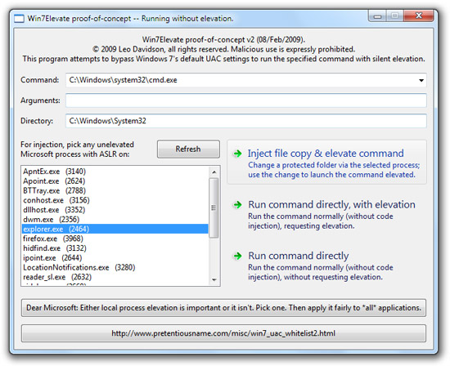This screenshot has width=450, height=366.
Task: Select ApntEx.exe (3140) in process list
Action: (x=115, y=172)
